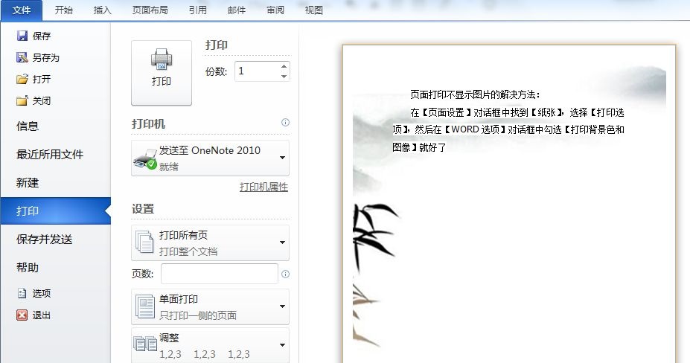690x363 pixels.
Task: Open the 审阅 ribbon tab
Action: tap(275, 10)
